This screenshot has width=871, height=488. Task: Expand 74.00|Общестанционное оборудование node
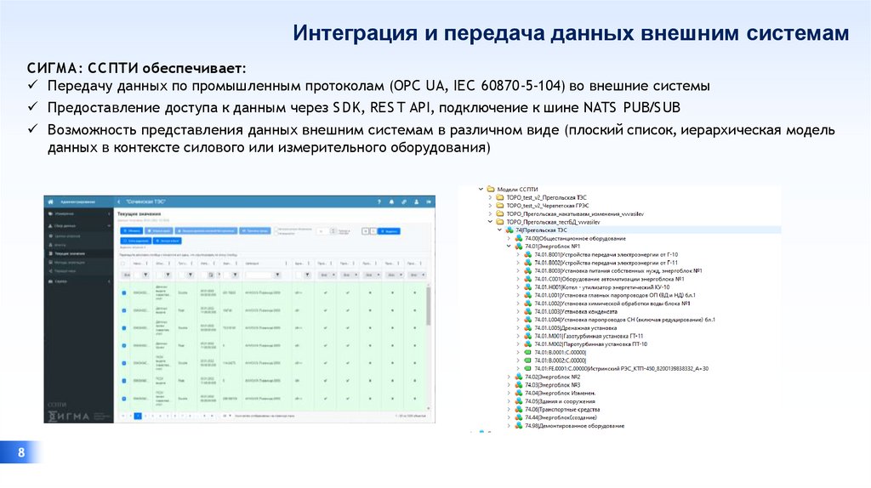(x=509, y=238)
